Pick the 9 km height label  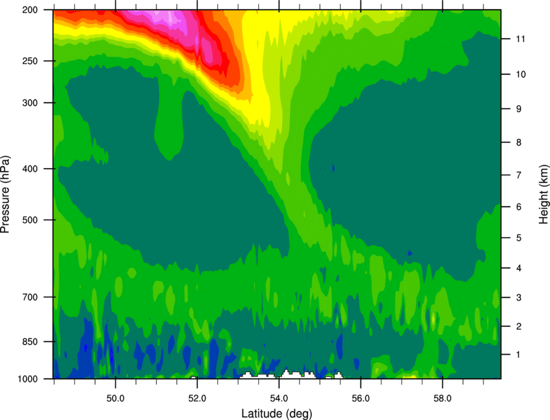(519, 109)
